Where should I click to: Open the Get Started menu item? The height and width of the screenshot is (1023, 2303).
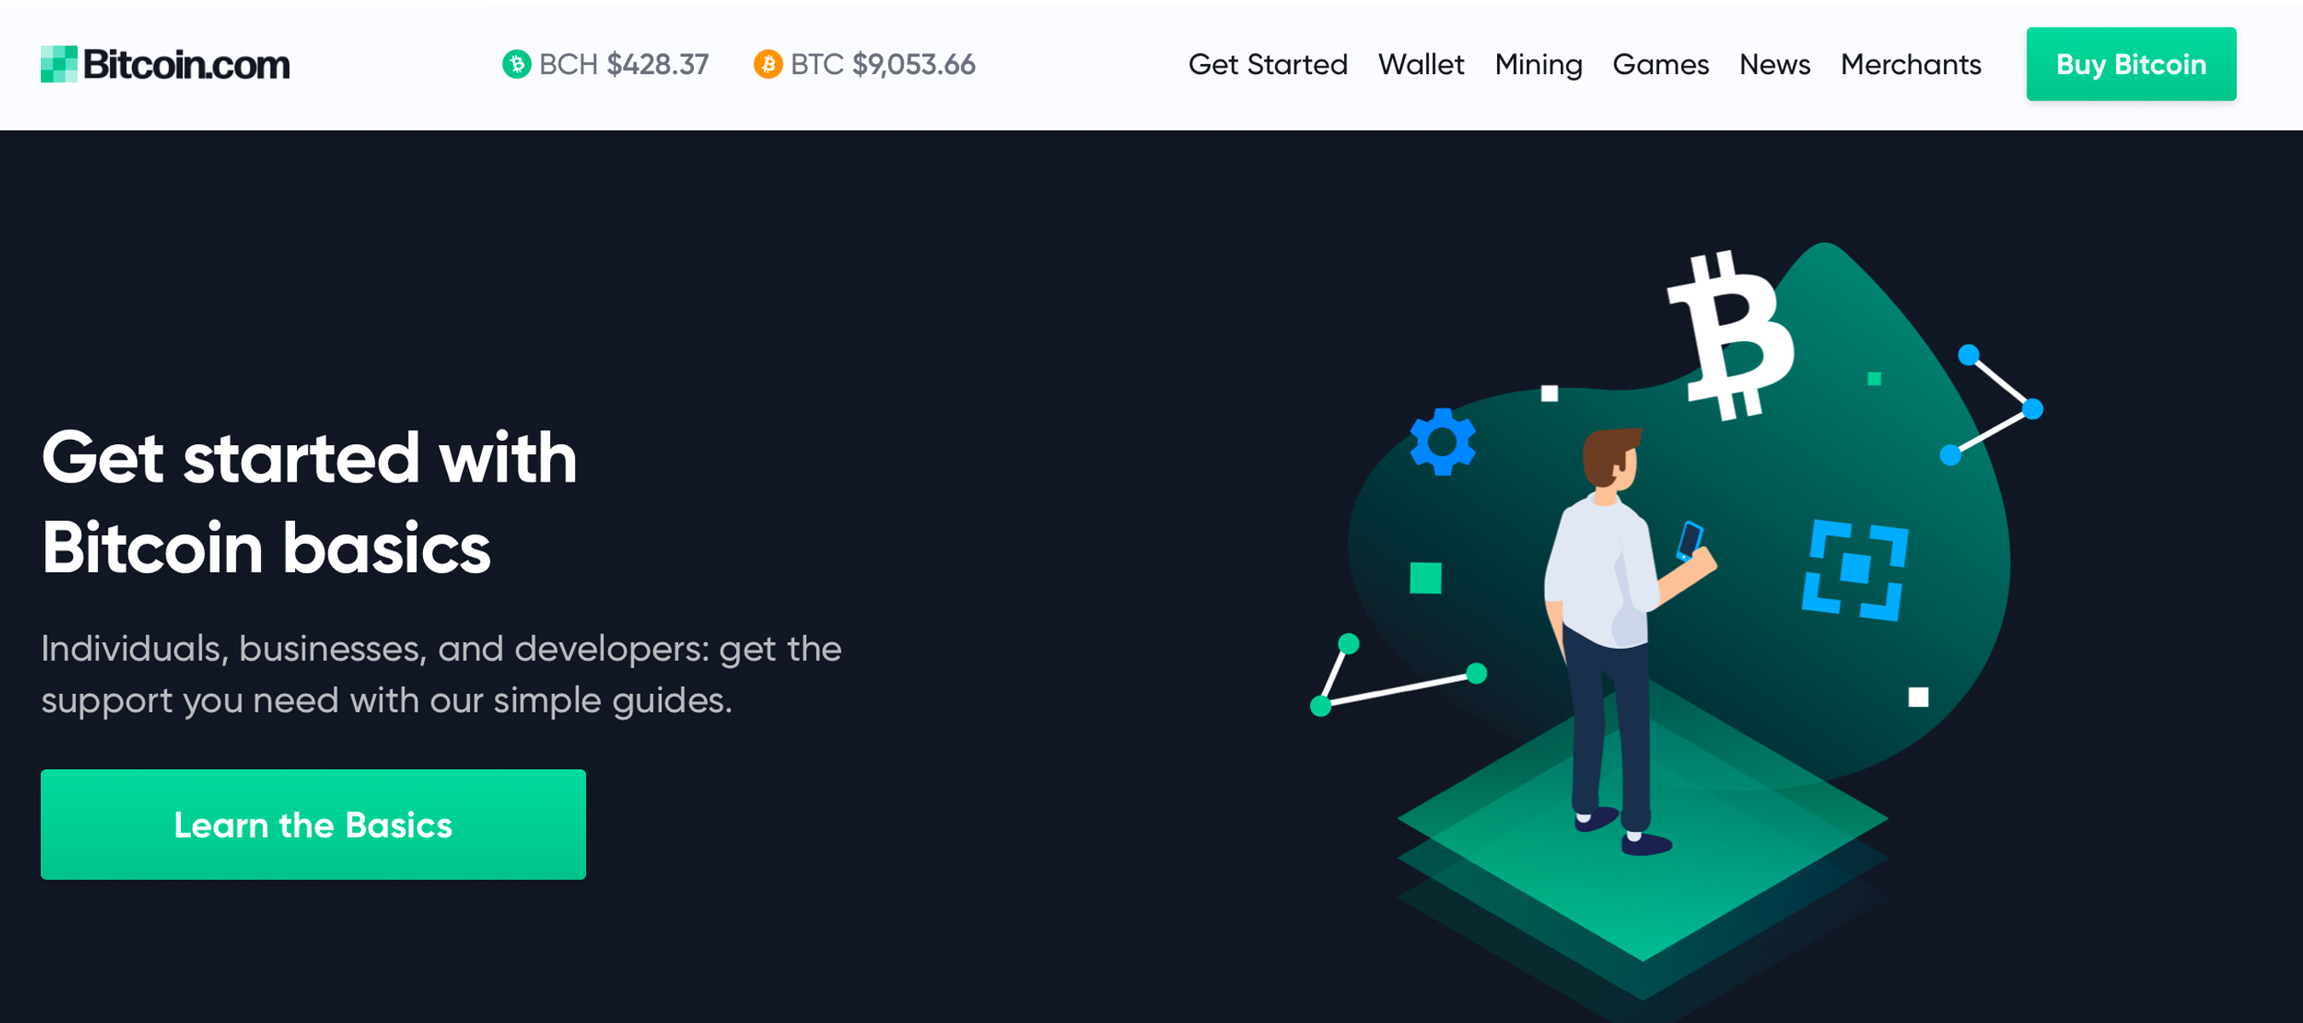[1266, 65]
